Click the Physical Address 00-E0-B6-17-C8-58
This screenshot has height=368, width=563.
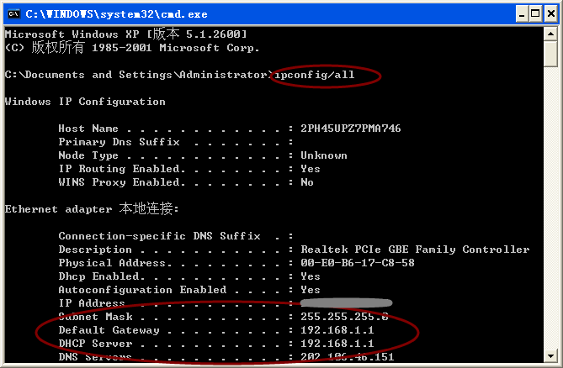[x=358, y=263]
